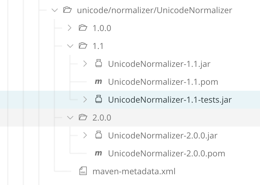Collapse the unicode/normalizer/UnicodeNormalizer node

54,10
